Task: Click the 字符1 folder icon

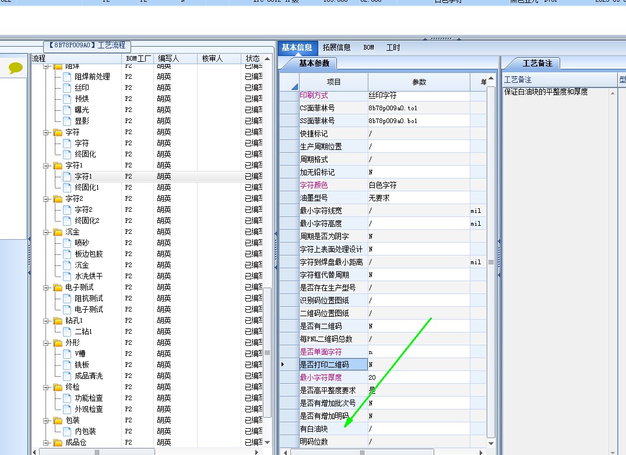Action: tap(58, 166)
